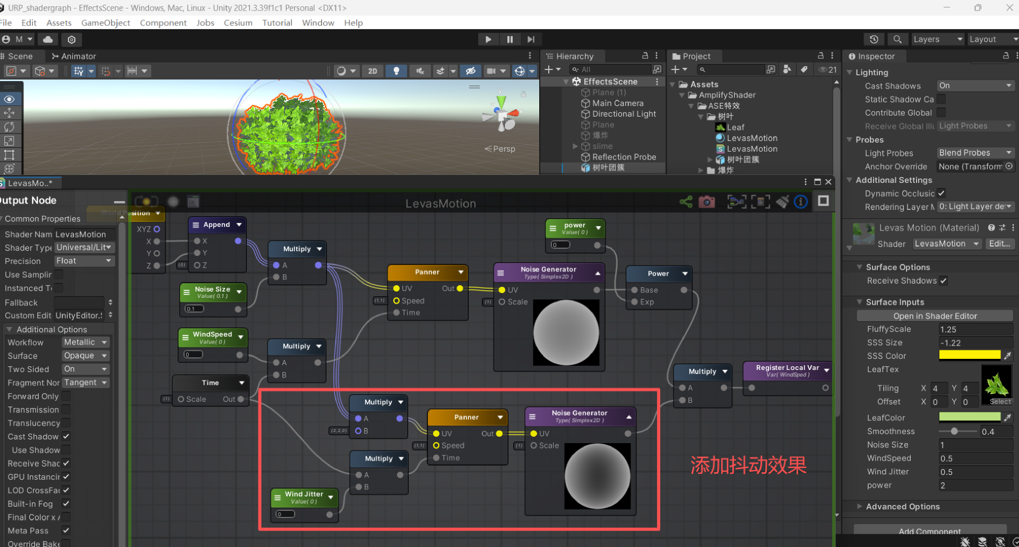This screenshot has height=547, width=1019.
Task: Click the Smoothness slider handle
Action: 954,431
